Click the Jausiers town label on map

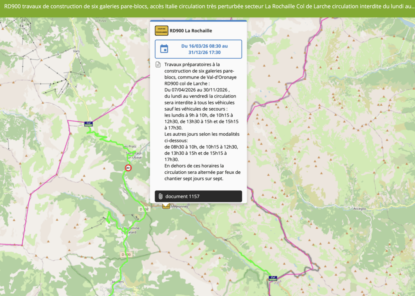[x=118, y=282]
